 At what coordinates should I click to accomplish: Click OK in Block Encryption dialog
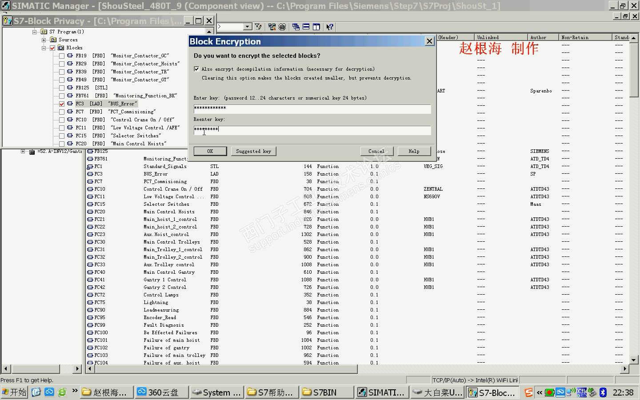coord(210,151)
